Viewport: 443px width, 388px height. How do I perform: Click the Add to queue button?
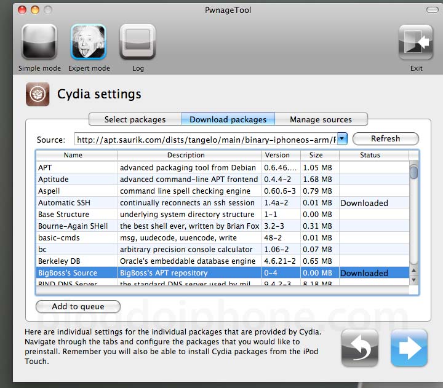pyautogui.click(x=78, y=306)
